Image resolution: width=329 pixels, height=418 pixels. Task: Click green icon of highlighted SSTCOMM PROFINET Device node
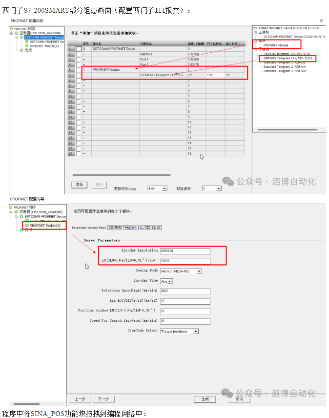22,38
